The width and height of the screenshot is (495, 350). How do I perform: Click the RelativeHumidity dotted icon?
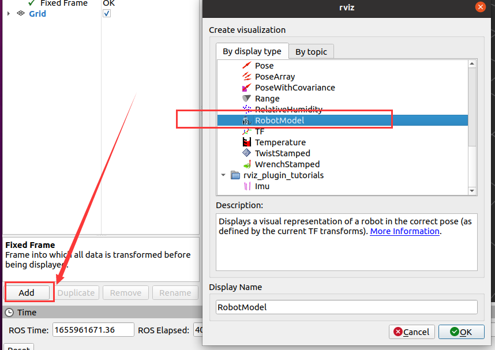tap(246, 109)
